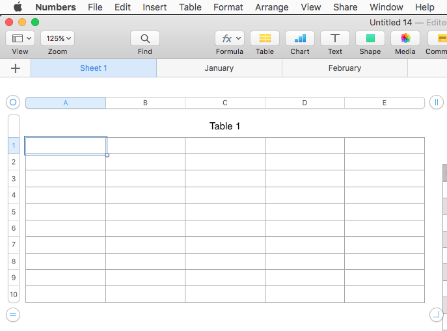The height and width of the screenshot is (331, 447).
Task: Select column B header
Action: (x=145, y=103)
